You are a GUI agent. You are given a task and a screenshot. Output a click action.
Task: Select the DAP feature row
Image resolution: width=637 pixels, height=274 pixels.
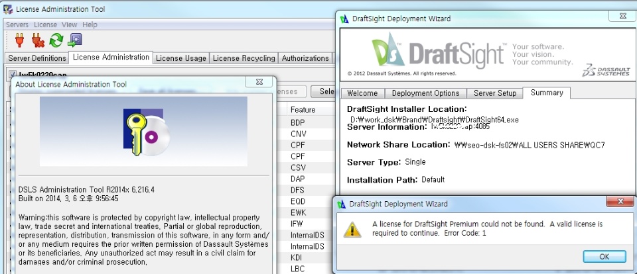(x=298, y=179)
